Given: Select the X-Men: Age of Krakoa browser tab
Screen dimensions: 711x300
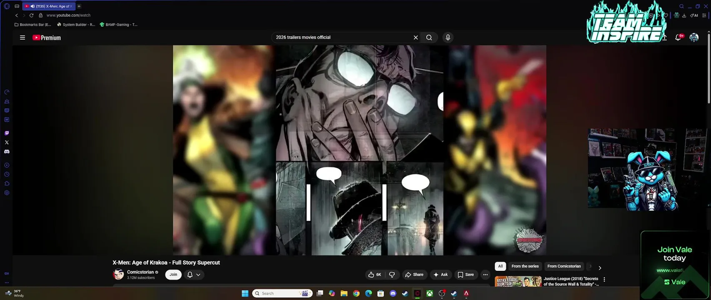Looking at the screenshot, I should [49, 6].
